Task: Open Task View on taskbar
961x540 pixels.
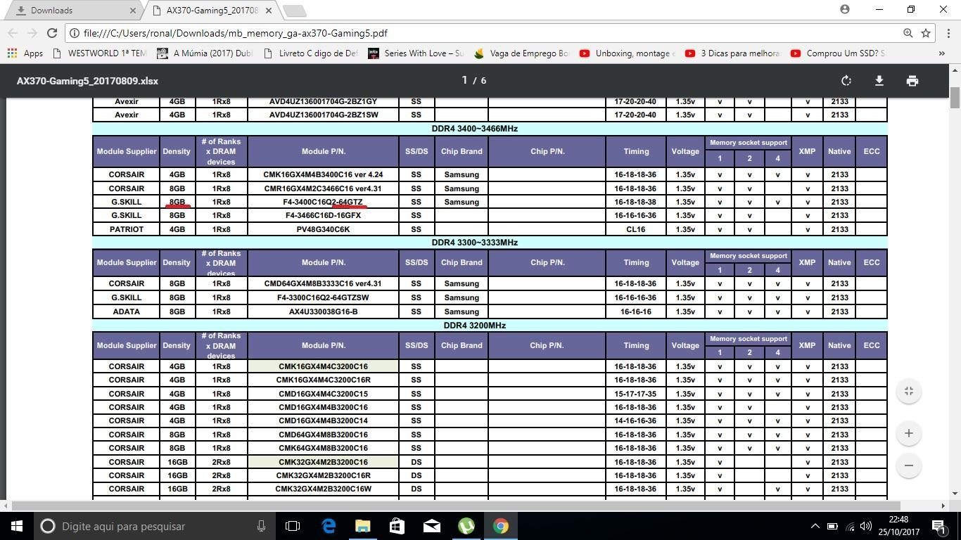Action: (x=293, y=526)
